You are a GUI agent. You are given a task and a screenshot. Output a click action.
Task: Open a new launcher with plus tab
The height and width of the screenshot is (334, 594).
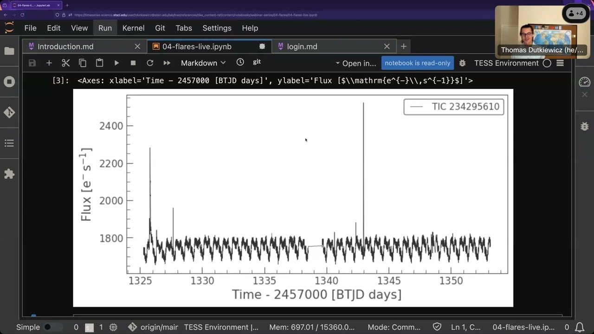404,46
